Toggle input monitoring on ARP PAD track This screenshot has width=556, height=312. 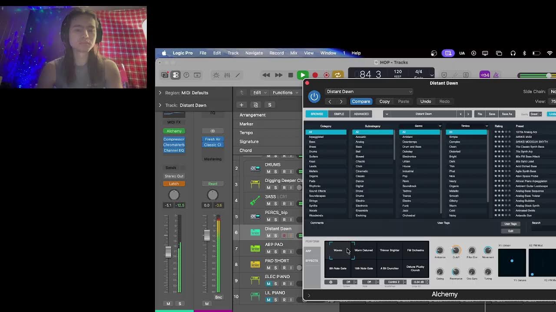[291, 252]
